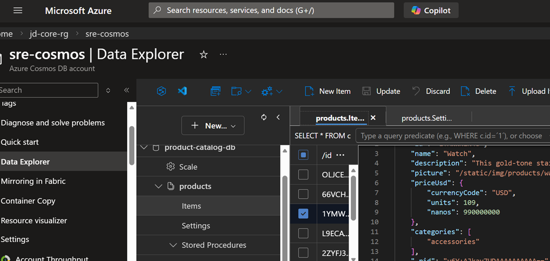
Task: Expand the settings gears dropdown chevron
Action: point(279,92)
